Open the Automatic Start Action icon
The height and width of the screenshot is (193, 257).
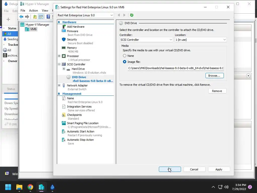point(63,131)
